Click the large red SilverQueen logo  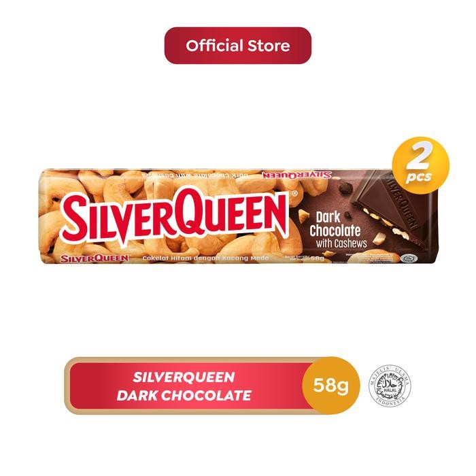coord(175,214)
